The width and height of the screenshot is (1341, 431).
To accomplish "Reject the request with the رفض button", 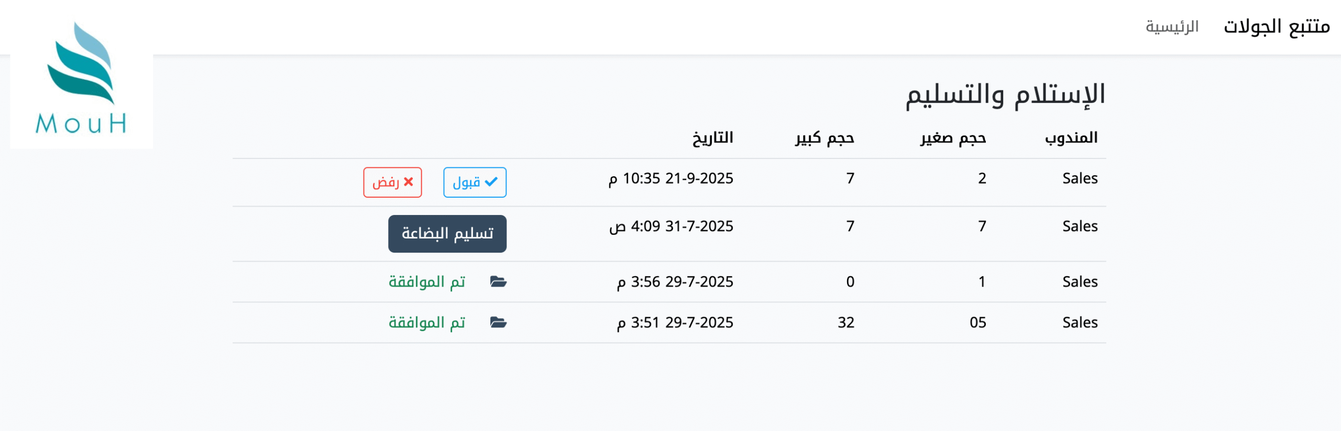I will pyautogui.click(x=392, y=182).
